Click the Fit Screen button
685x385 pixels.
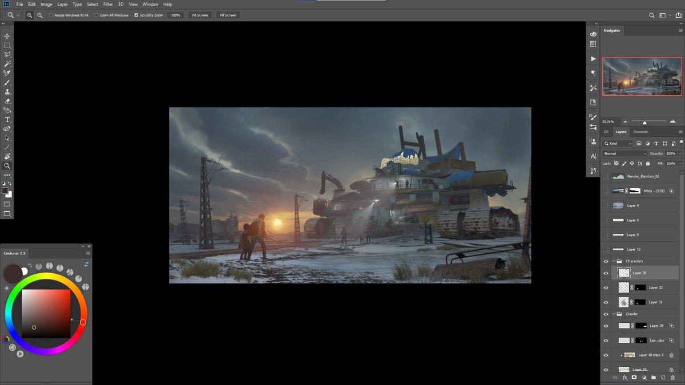point(200,15)
